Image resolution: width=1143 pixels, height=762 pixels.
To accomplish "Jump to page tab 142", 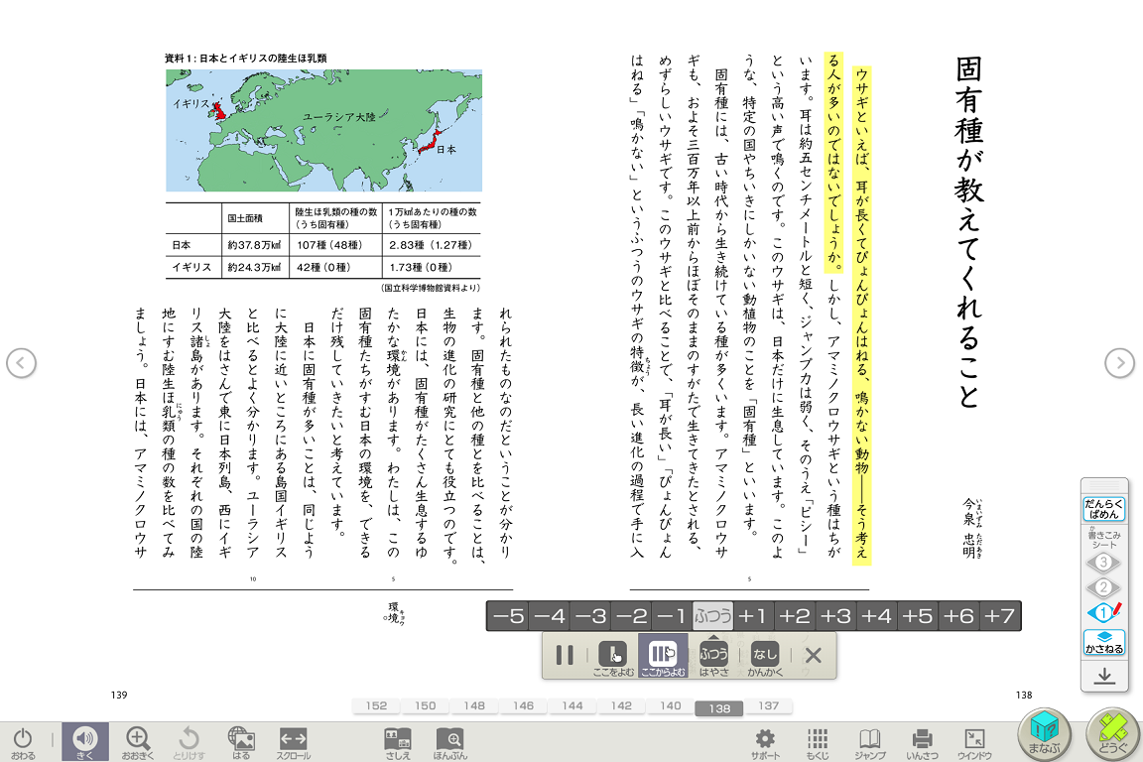I will point(621,705).
